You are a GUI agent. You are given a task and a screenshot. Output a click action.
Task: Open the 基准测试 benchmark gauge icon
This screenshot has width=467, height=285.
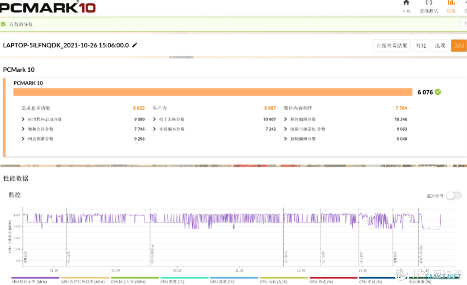[x=429, y=3]
